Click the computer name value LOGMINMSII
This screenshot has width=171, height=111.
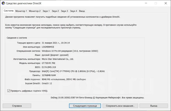coord(48,47)
